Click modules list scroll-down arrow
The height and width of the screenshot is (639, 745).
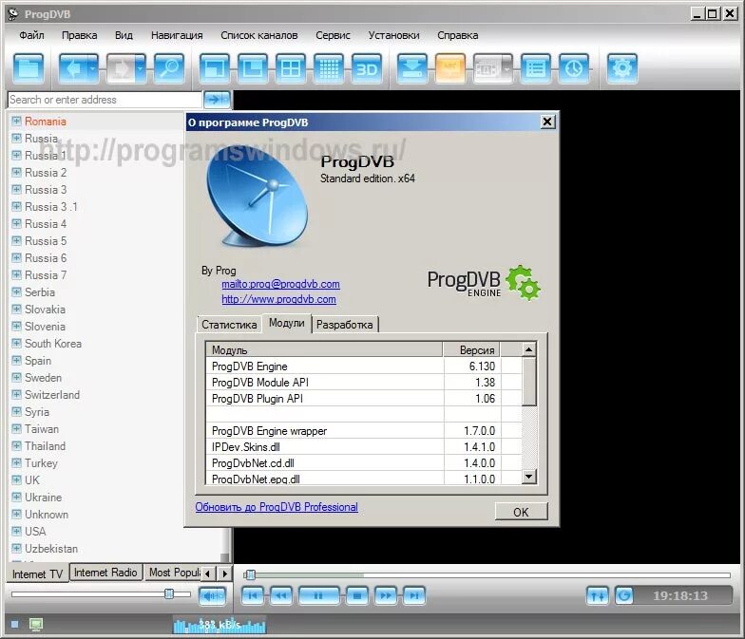[528, 477]
